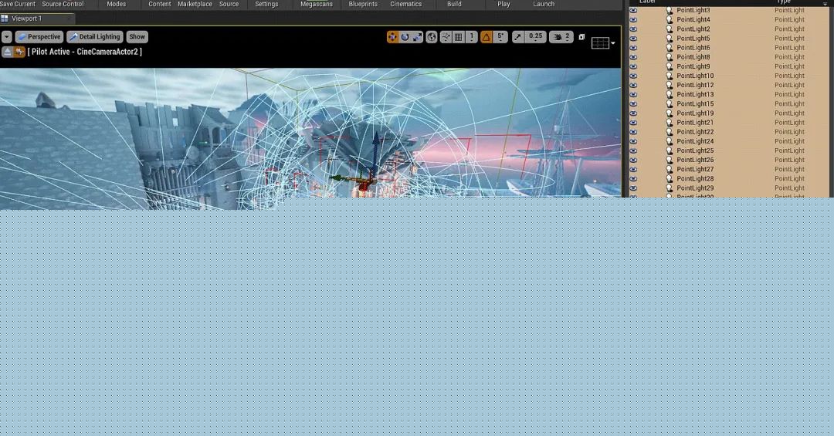This screenshot has height=436, width=834.
Task: Maximize or restore the viewport
Action: 581,37
